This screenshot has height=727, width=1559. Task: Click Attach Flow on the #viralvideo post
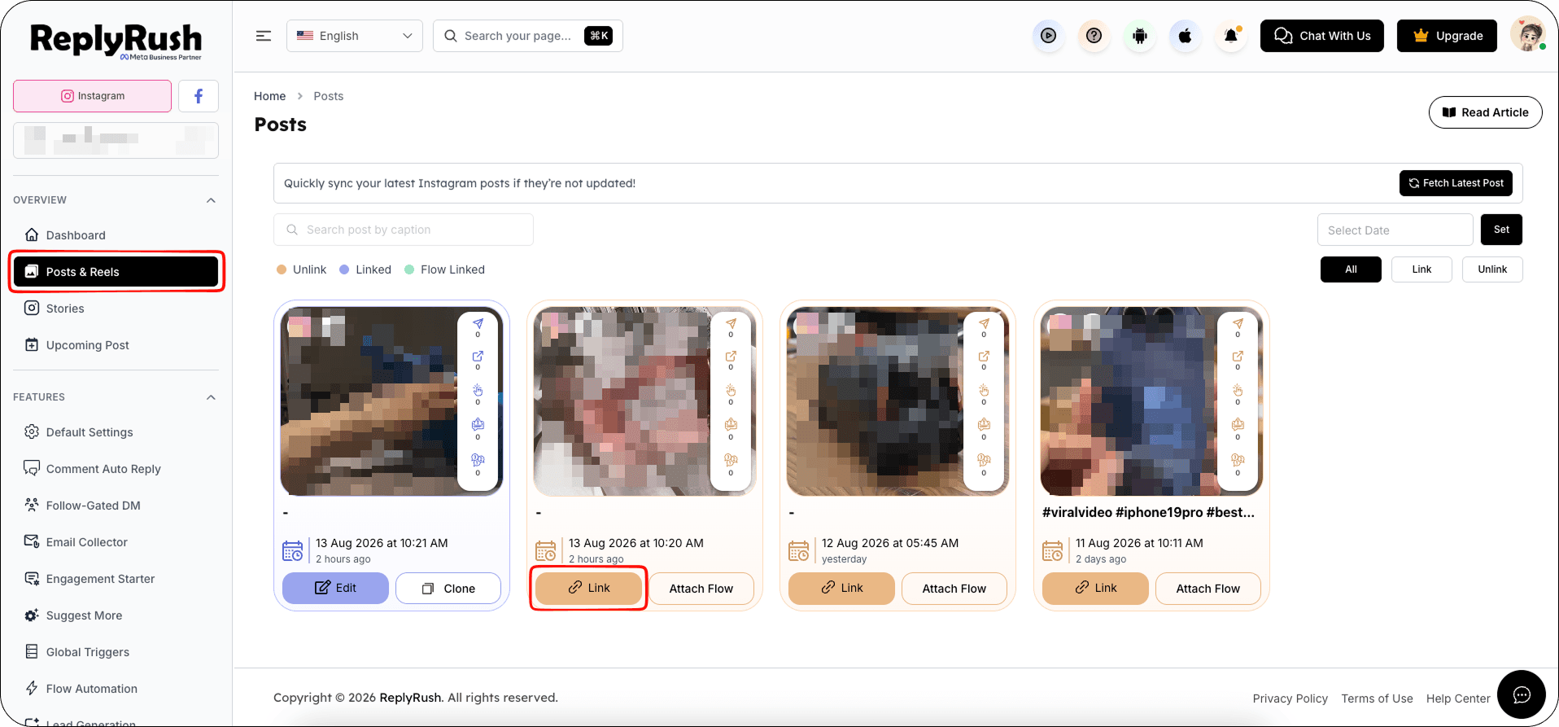(x=1207, y=589)
